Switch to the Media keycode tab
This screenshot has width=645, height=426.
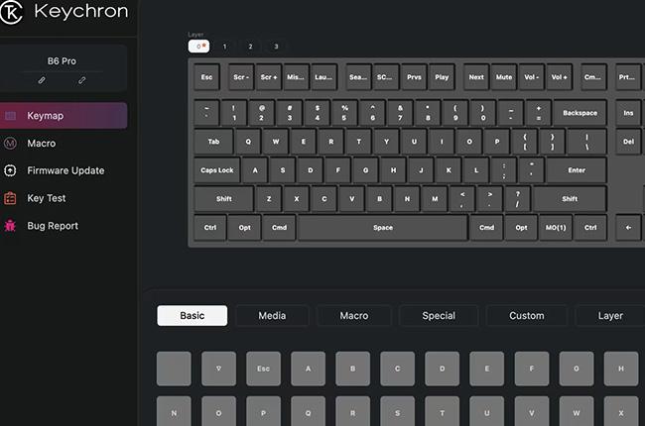click(272, 315)
